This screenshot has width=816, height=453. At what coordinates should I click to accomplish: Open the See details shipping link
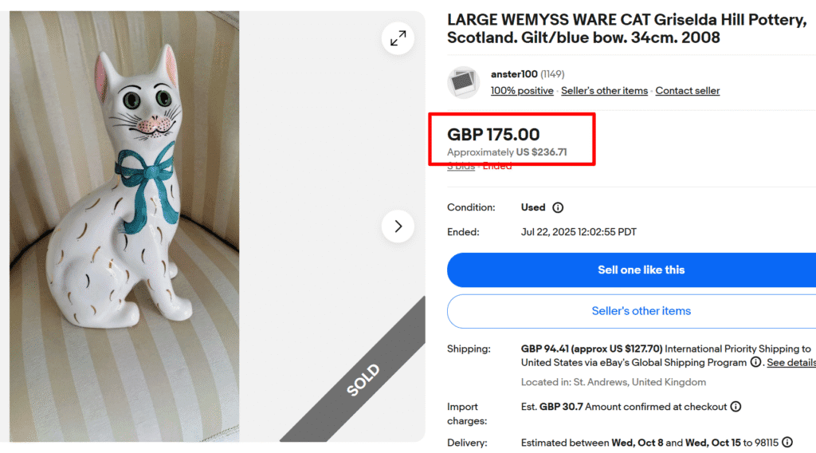click(x=790, y=362)
